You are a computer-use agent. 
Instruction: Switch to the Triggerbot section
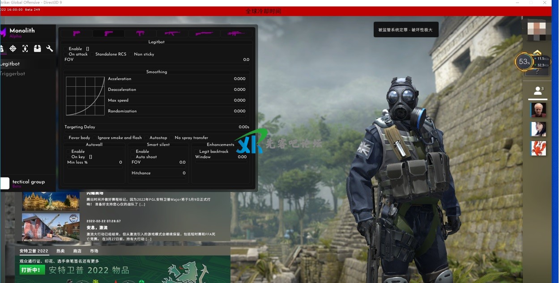click(13, 74)
